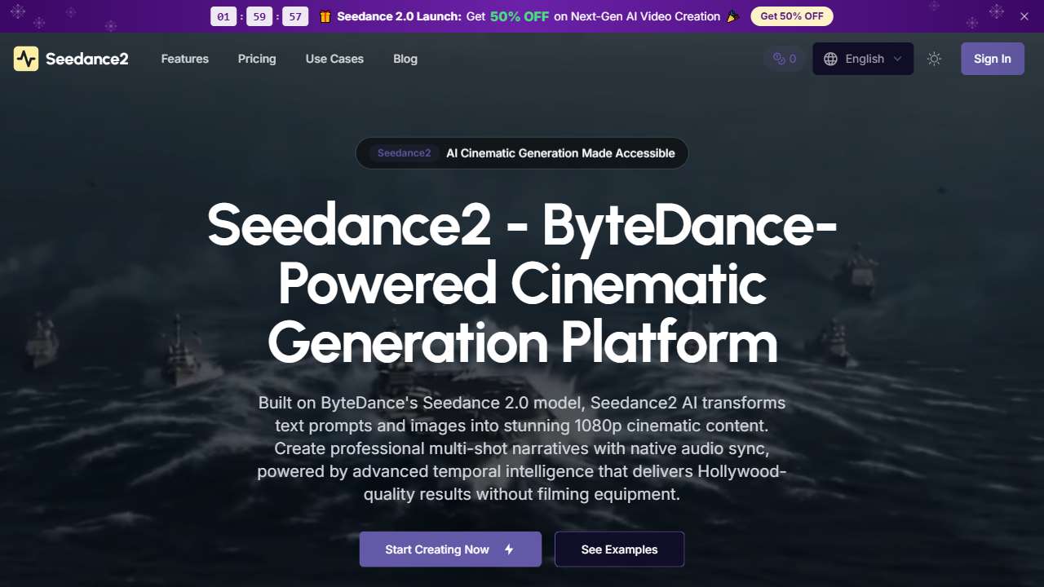
Task: Open the Pricing page
Action: (257, 58)
